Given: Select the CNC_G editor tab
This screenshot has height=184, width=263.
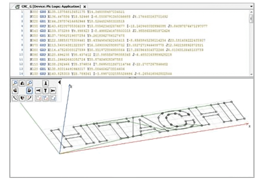Looking at the screenshot, I should coord(51,7).
